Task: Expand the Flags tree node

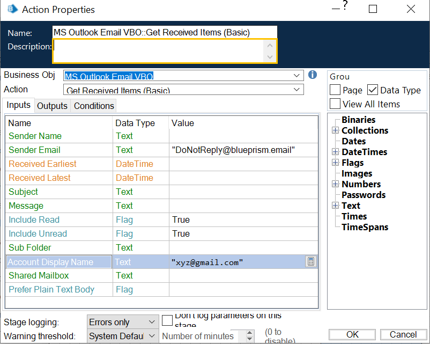Action: click(336, 163)
